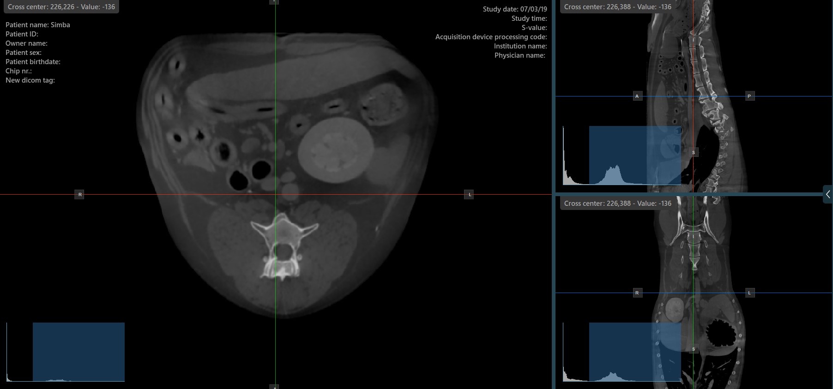The width and height of the screenshot is (833, 389).
Task: Click the axial view histogram window
Action: click(x=78, y=352)
